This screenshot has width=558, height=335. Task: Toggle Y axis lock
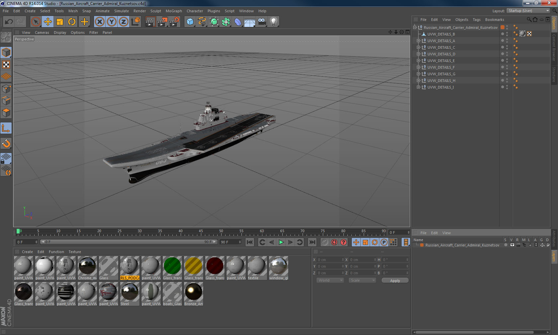(x=112, y=22)
